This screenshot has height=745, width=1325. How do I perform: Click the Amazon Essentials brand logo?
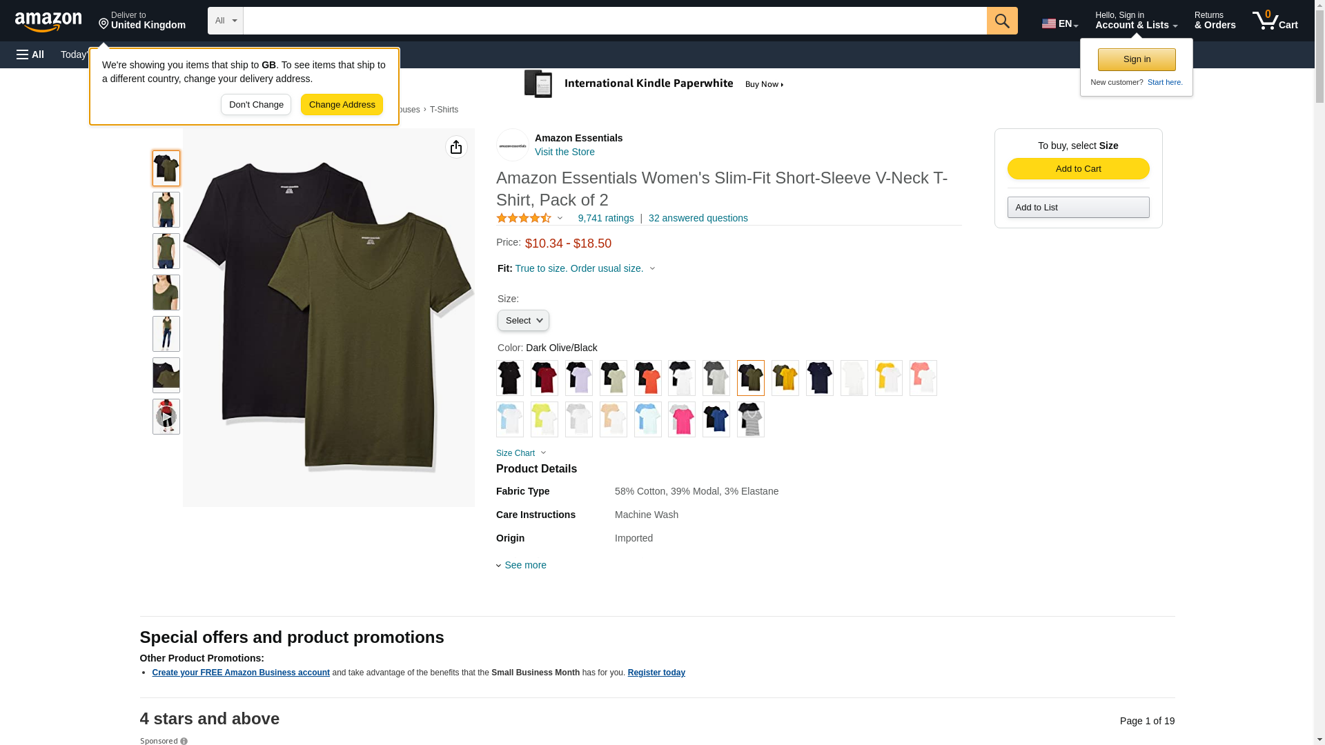pos(513,145)
